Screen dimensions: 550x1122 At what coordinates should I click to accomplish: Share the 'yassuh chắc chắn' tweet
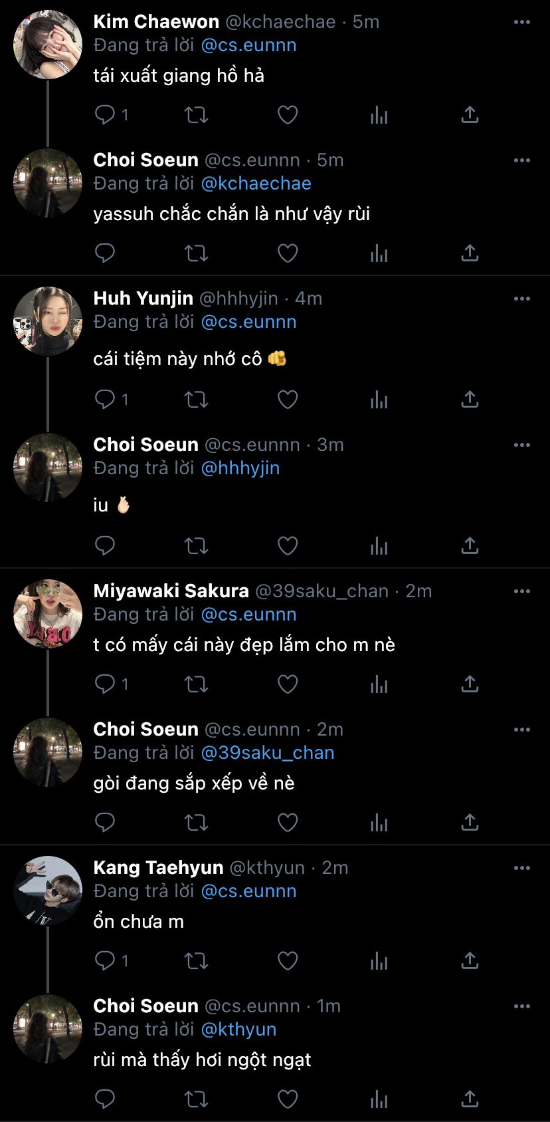[470, 253]
